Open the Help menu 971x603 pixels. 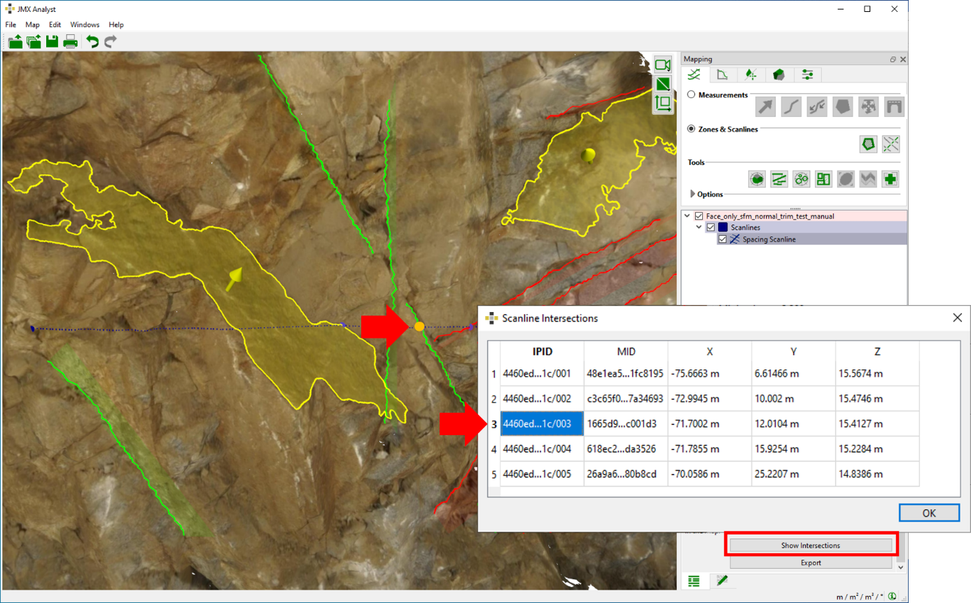[116, 24]
